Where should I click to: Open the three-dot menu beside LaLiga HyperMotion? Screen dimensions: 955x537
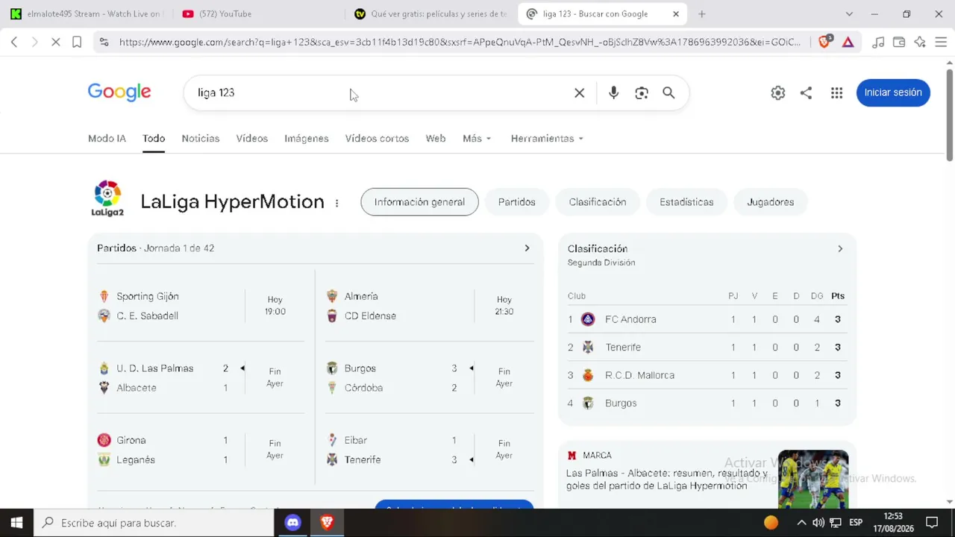pyautogui.click(x=337, y=203)
